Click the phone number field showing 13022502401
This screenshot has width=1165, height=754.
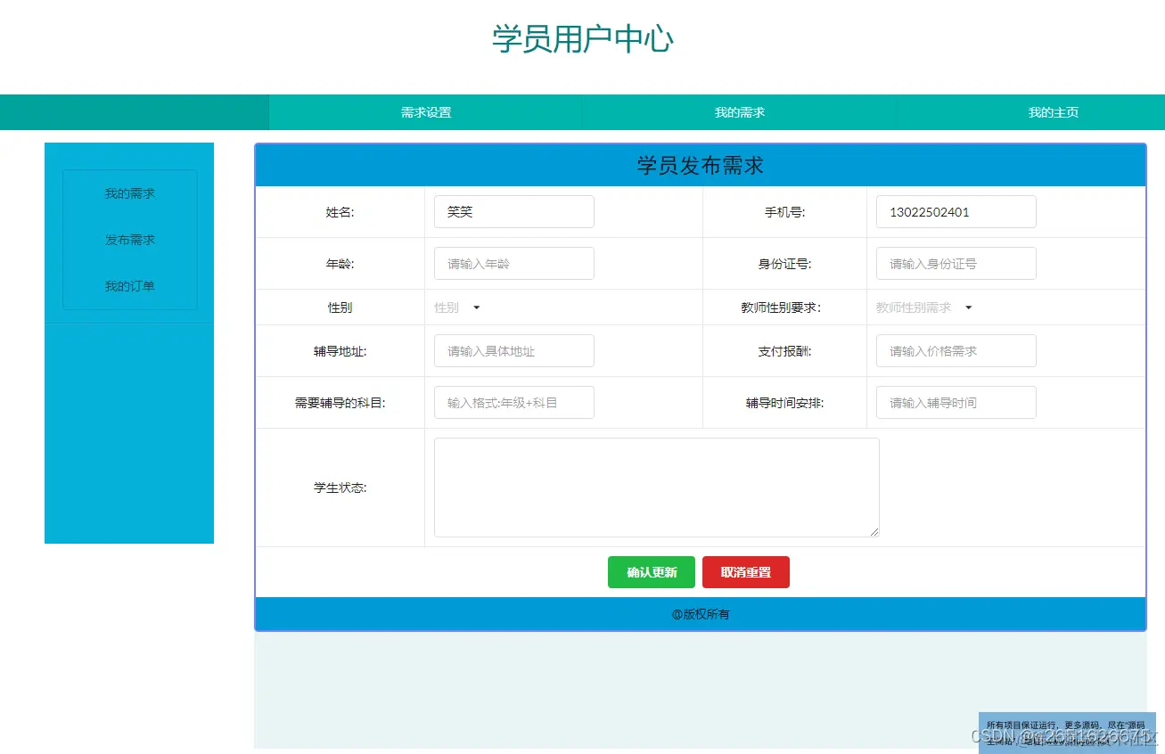(x=955, y=211)
